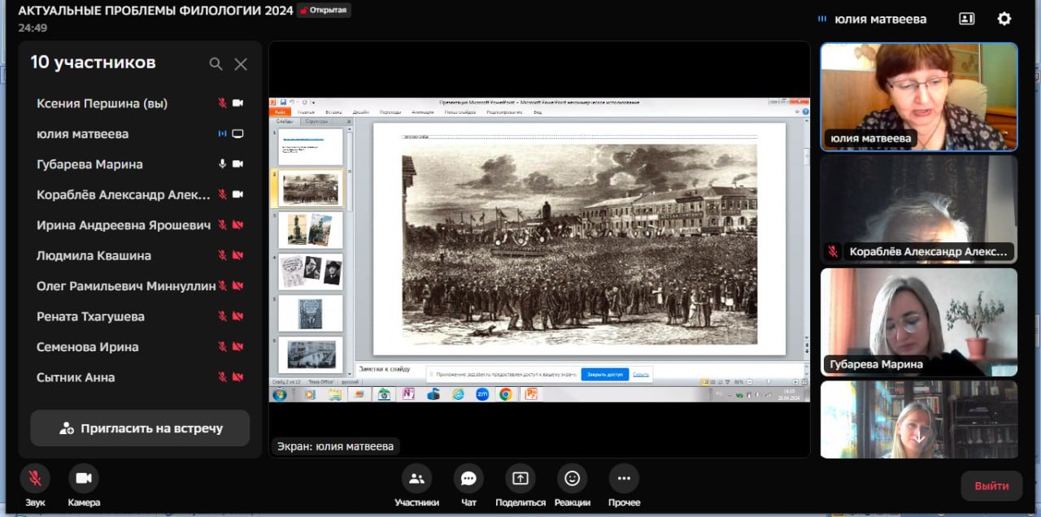The width and height of the screenshot is (1041, 517).
Task: Open the Главная ribbon tab
Action: pos(307,112)
